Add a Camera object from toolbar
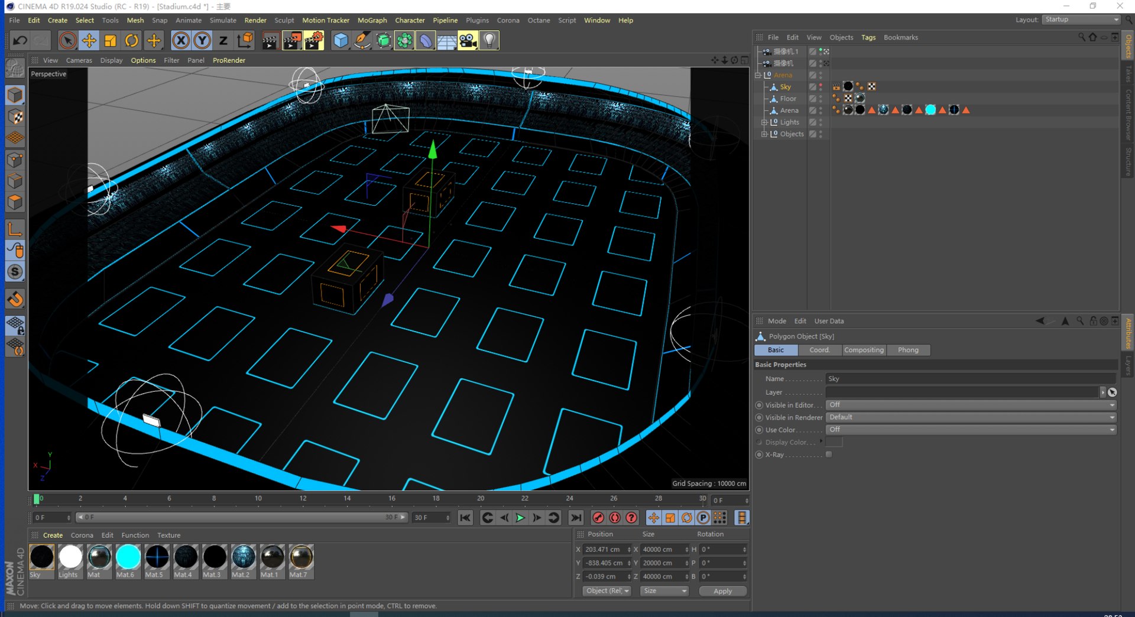 coord(468,40)
